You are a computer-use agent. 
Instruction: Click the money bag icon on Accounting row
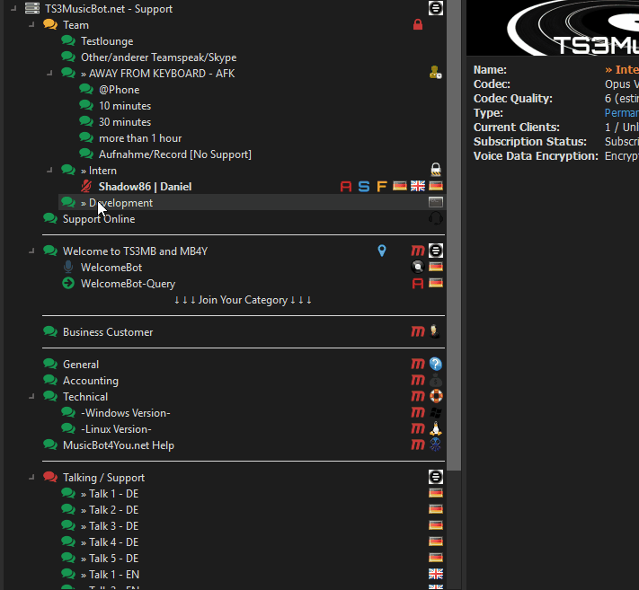point(436,380)
